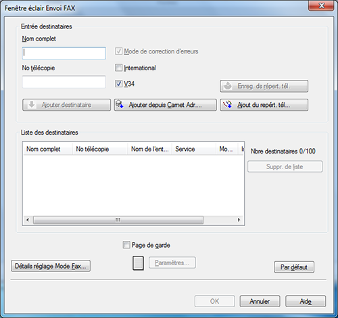The height and width of the screenshot is (318, 338).
Task: Confirm with the OK button
Action: tap(215, 301)
